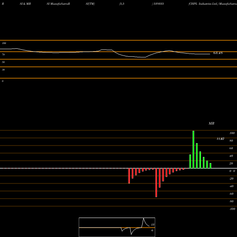
Task: Click the -20 label on MR axis
Action: (x=231, y=179)
